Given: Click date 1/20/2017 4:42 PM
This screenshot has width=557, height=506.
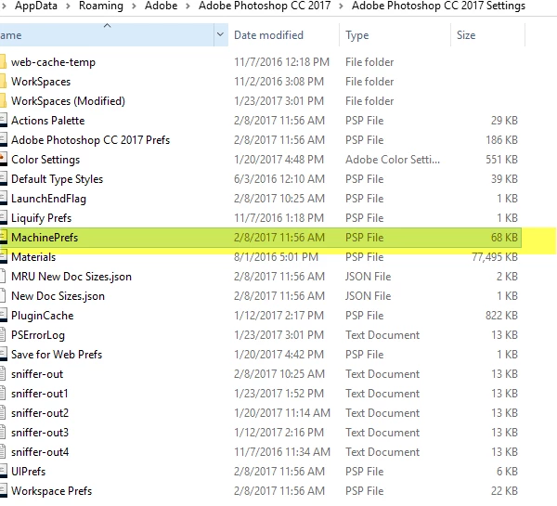Looking at the screenshot, I should point(278,355).
